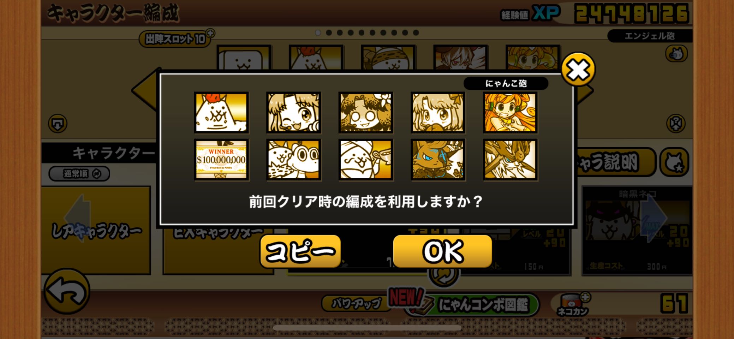Image resolution: width=734 pixels, height=339 pixels.
Task: Choose the winged white beast unit icon
Action: 510,160
